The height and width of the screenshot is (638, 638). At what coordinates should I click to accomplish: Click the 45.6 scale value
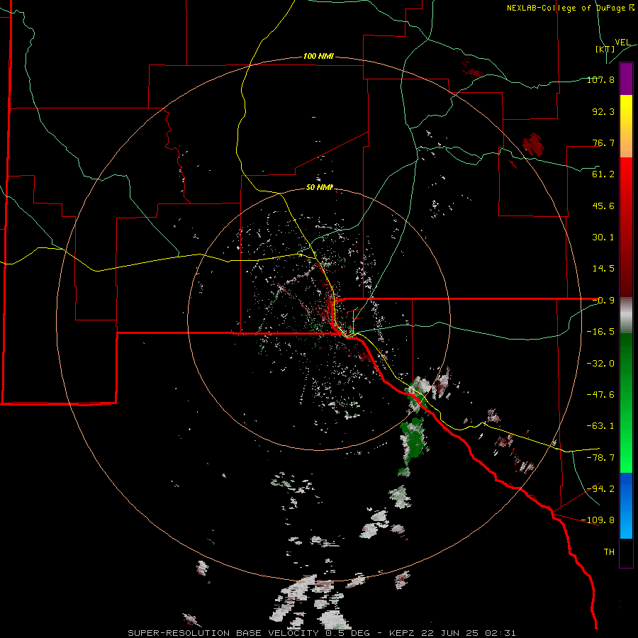(x=603, y=206)
